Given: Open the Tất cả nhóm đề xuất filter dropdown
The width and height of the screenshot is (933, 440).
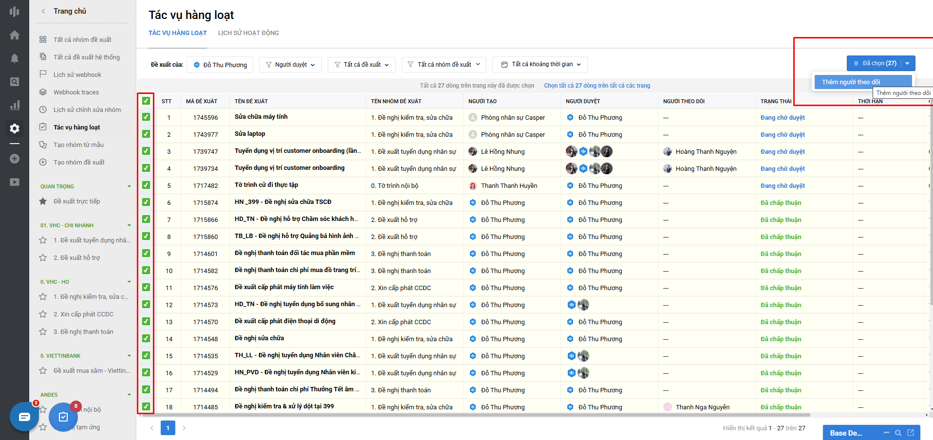Looking at the screenshot, I should pyautogui.click(x=444, y=65).
